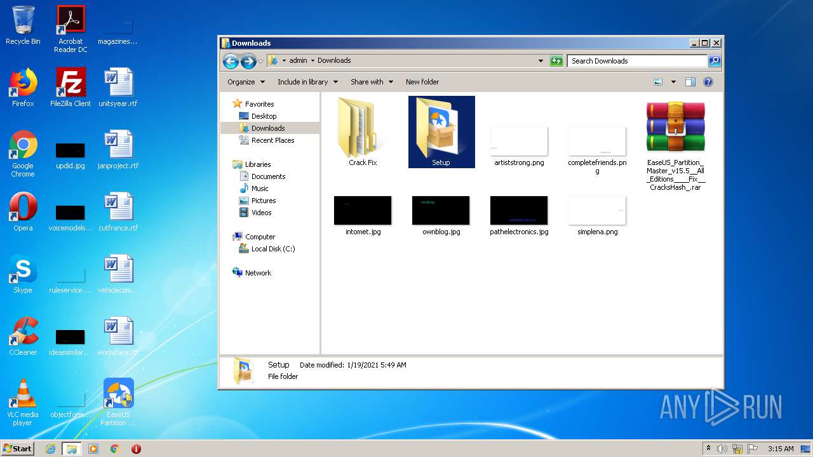Select Favorites in navigation pane

point(259,104)
